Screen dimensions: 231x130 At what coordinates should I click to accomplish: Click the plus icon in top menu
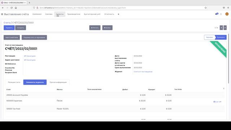[x=118, y=14]
